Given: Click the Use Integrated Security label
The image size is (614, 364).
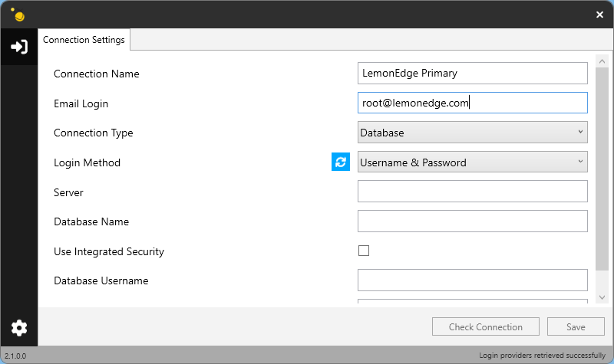Looking at the screenshot, I should point(109,251).
